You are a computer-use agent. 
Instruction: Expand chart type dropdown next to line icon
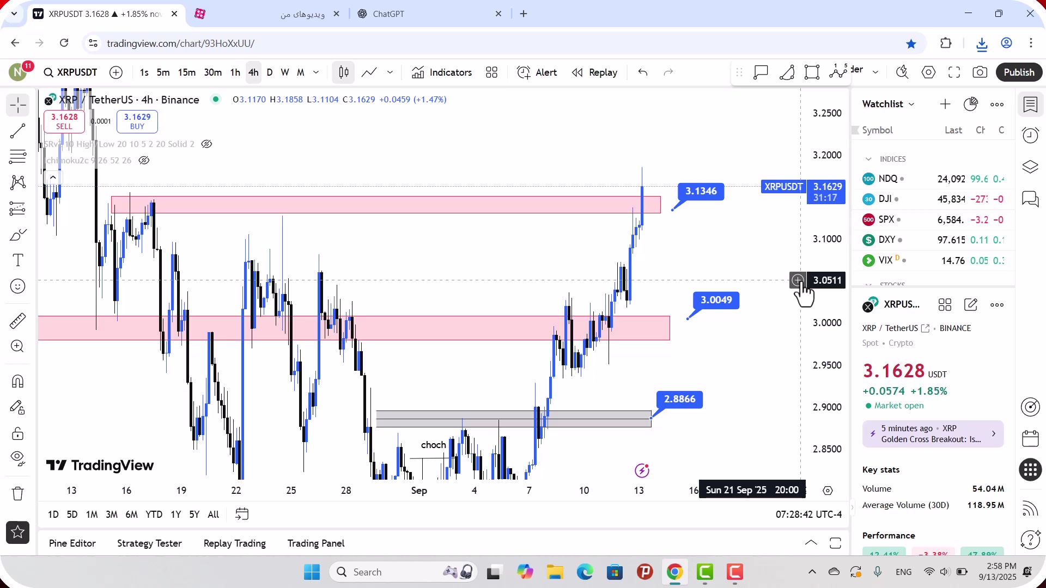pyautogui.click(x=390, y=72)
